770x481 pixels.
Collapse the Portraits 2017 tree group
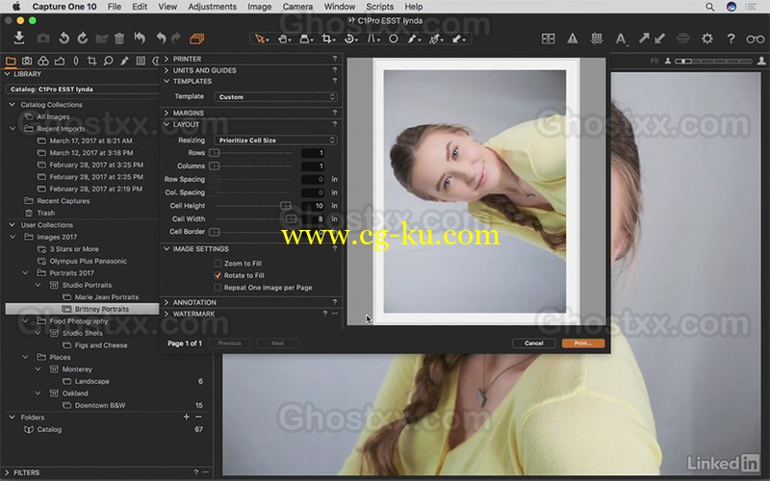[26, 273]
